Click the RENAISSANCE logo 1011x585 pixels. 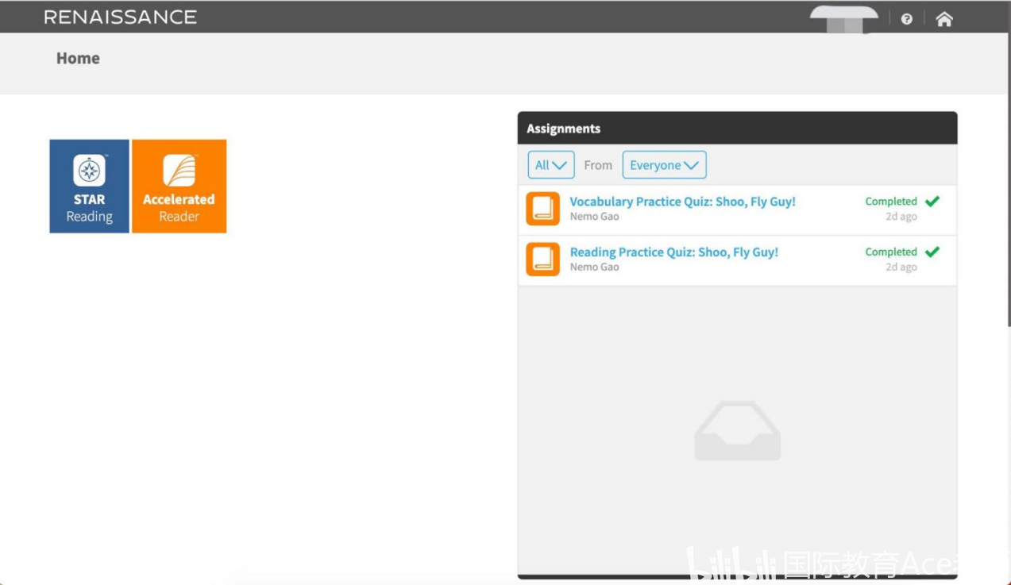pyautogui.click(x=120, y=17)
